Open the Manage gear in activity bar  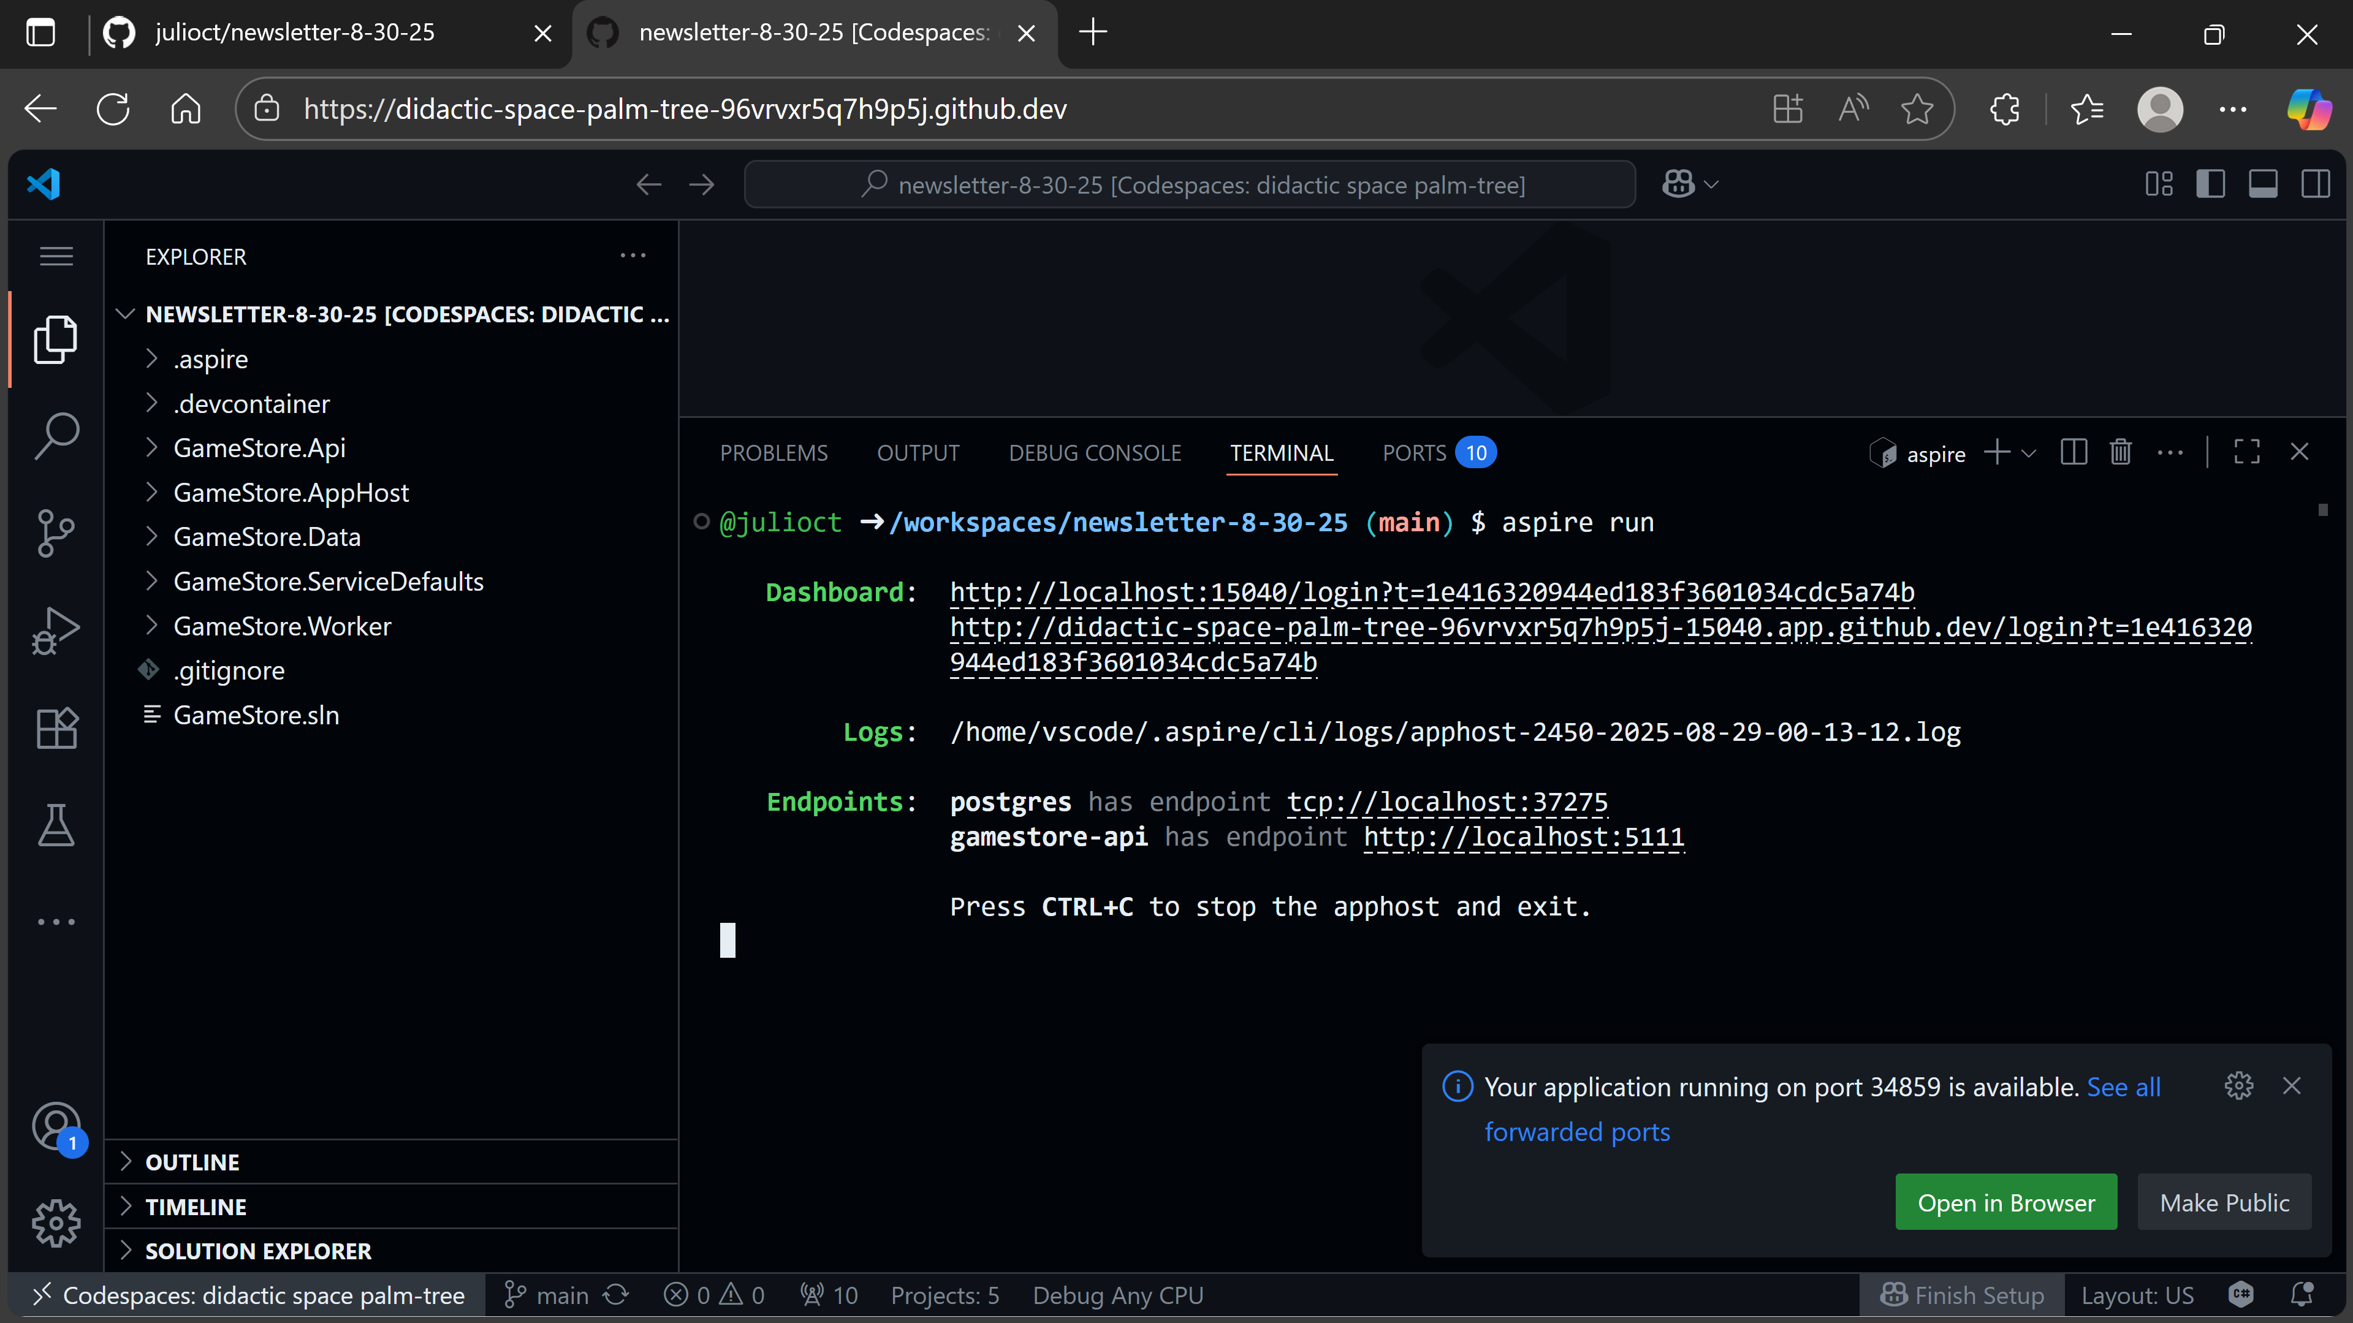click(x=56, y=1224)
